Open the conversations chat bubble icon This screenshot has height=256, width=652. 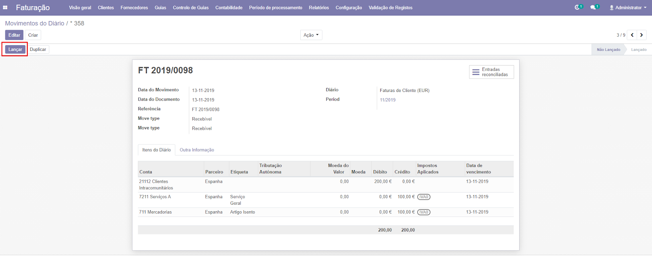tap(594, 7)
